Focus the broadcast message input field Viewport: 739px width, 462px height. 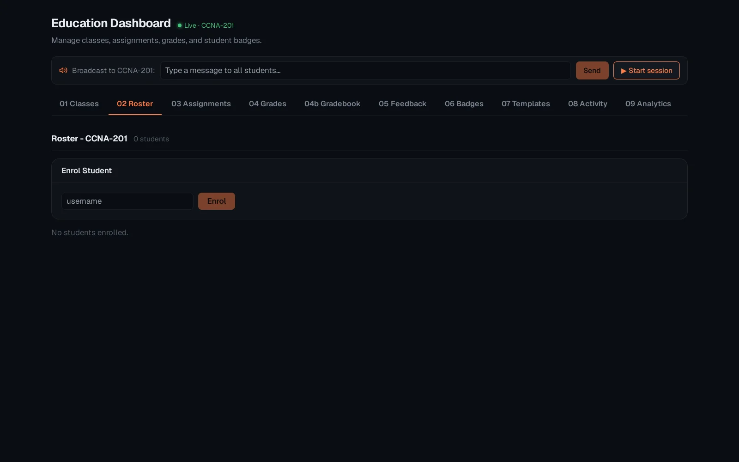coord(365,70)
